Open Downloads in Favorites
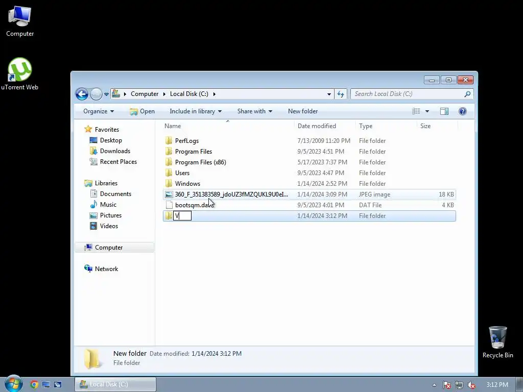This screenshot has width=523, height=392. pos(115,151)
